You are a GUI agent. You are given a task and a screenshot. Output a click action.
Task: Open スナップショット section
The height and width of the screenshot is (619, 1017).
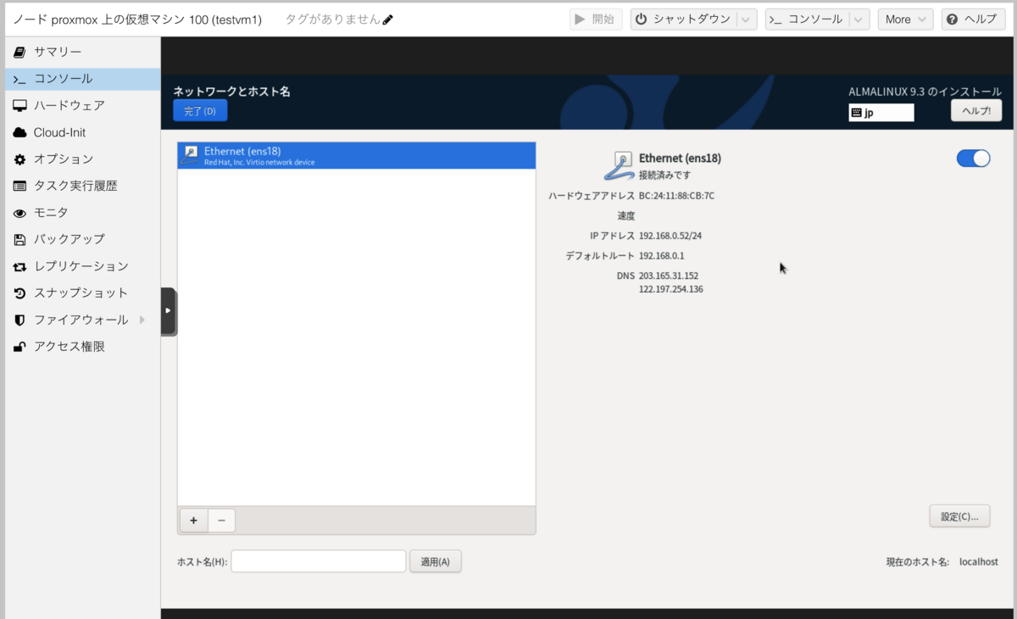(x=82, y=293)
